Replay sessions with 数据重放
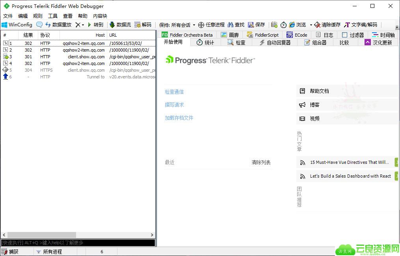 pos(58,25)
